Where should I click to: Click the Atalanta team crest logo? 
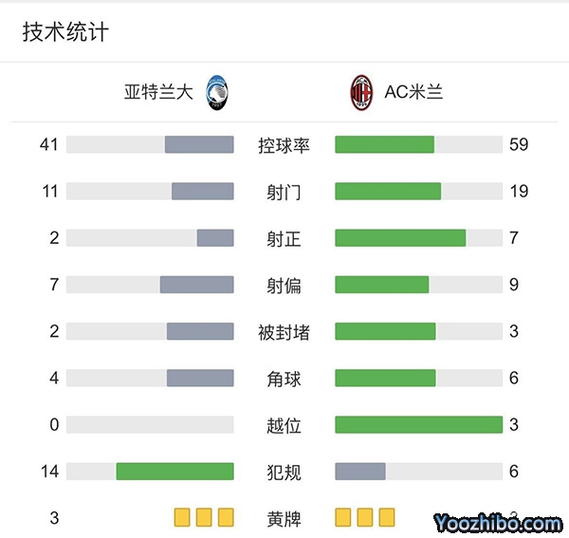[217, 92]
